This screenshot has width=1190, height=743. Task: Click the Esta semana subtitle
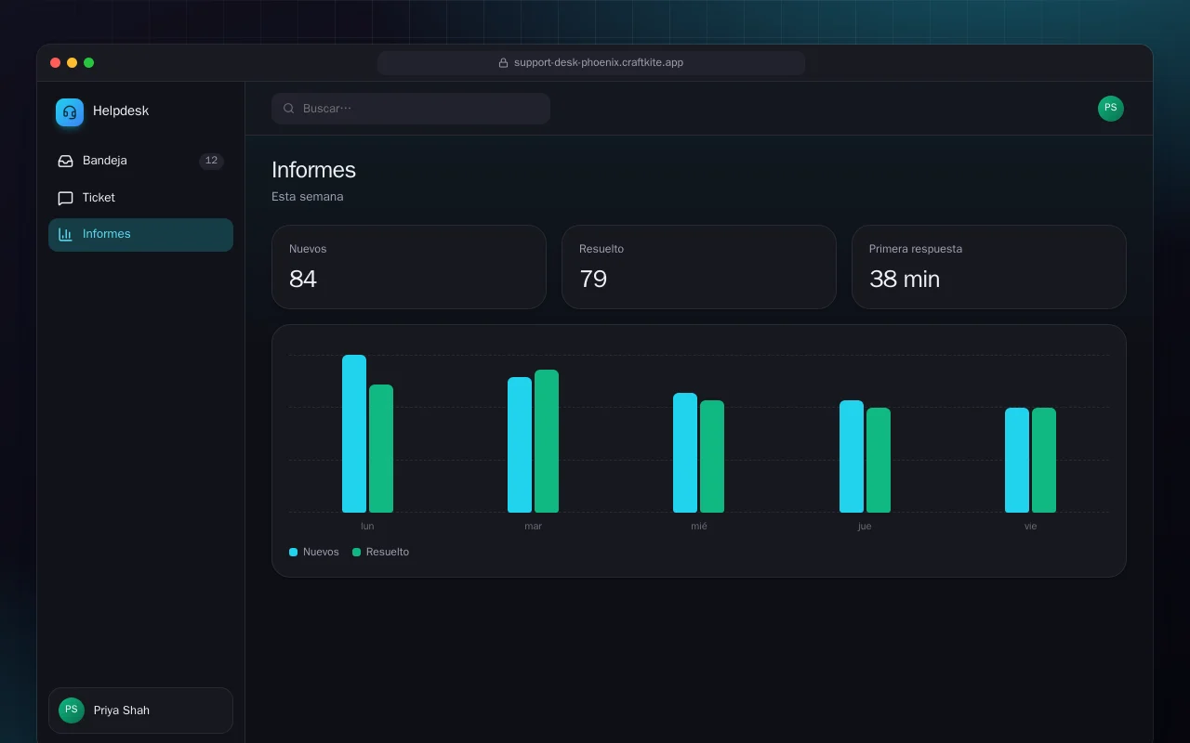308,197
